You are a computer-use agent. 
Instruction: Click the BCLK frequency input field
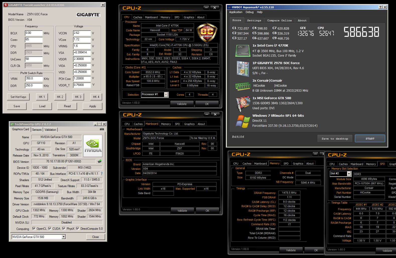[x=34, y=33]
